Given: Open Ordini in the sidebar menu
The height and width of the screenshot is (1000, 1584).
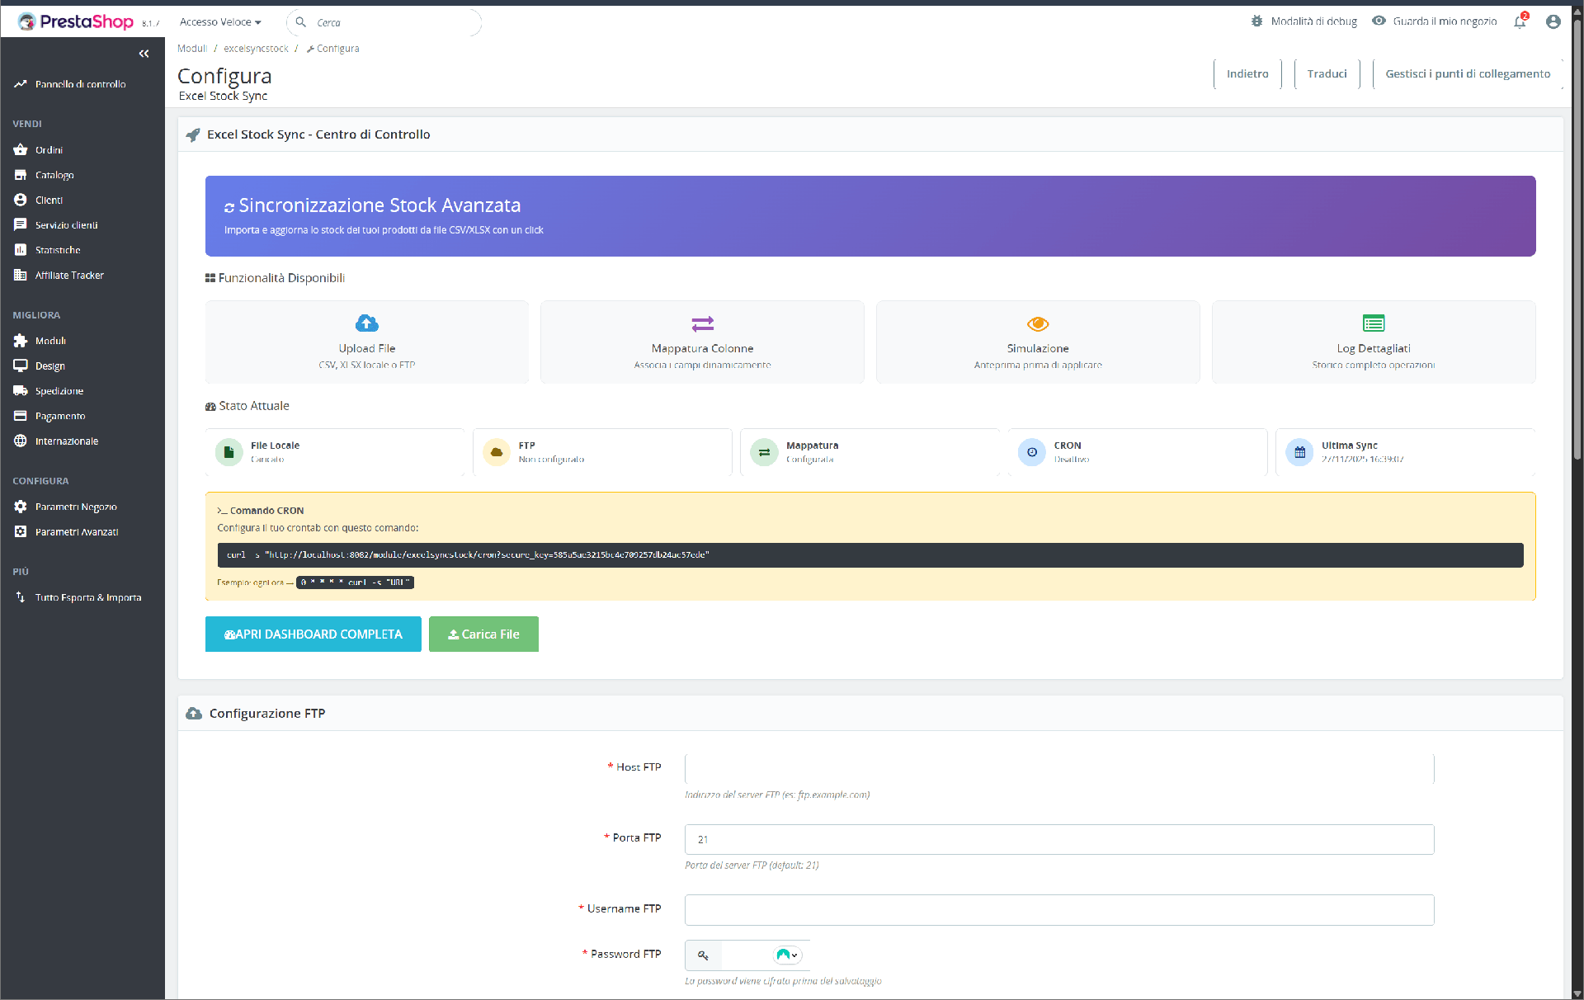Looking at the screenshot, I should pos(49,150).
